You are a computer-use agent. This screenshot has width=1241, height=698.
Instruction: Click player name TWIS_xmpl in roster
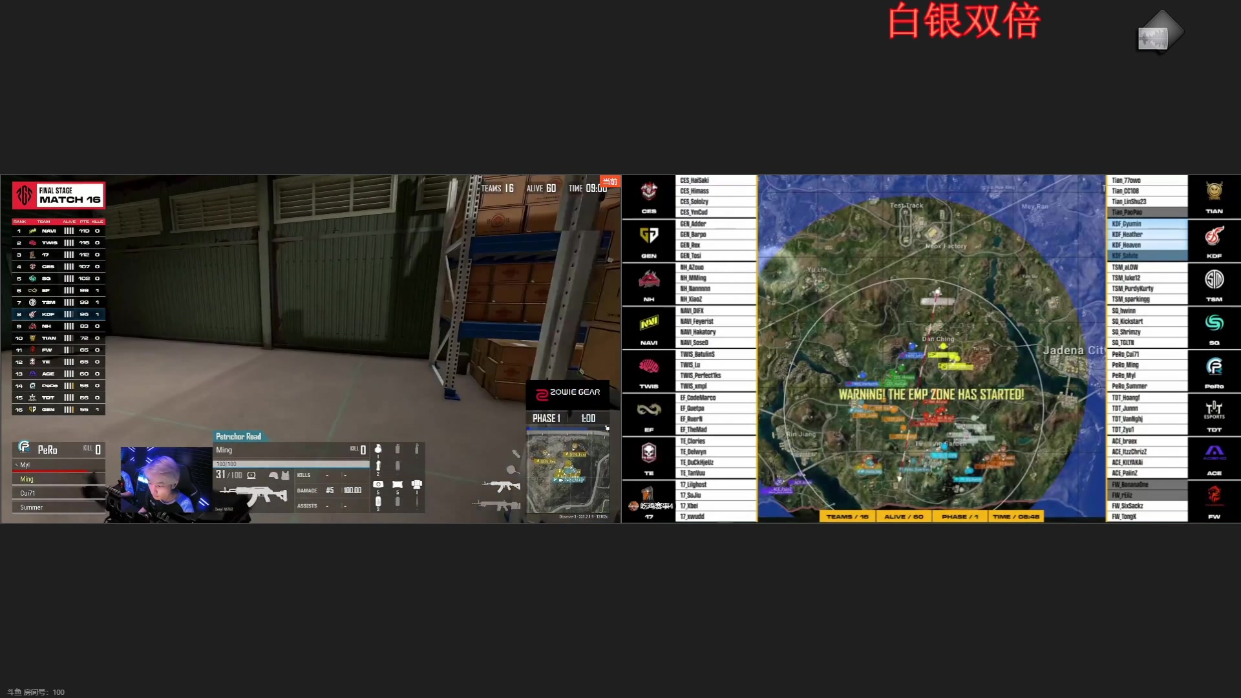[x=694, y=386]
